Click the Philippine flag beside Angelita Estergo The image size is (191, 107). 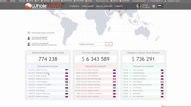point(162,73)
